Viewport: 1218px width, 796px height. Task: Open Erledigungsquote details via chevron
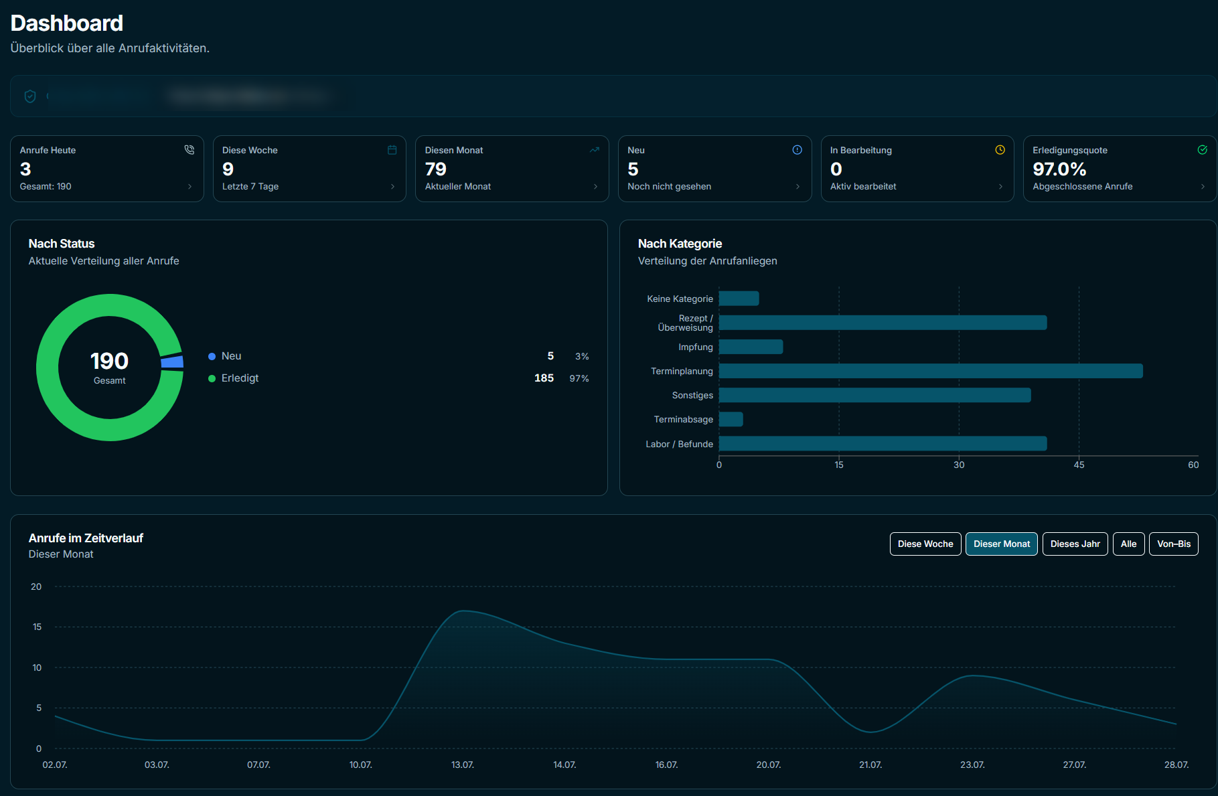(x=1203, y=187)
